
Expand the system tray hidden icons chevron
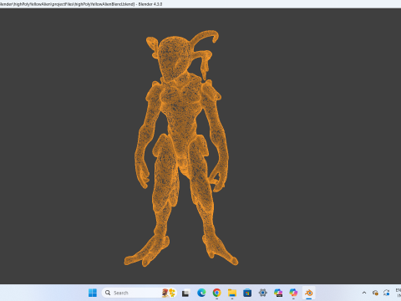(x=364, y=293)
